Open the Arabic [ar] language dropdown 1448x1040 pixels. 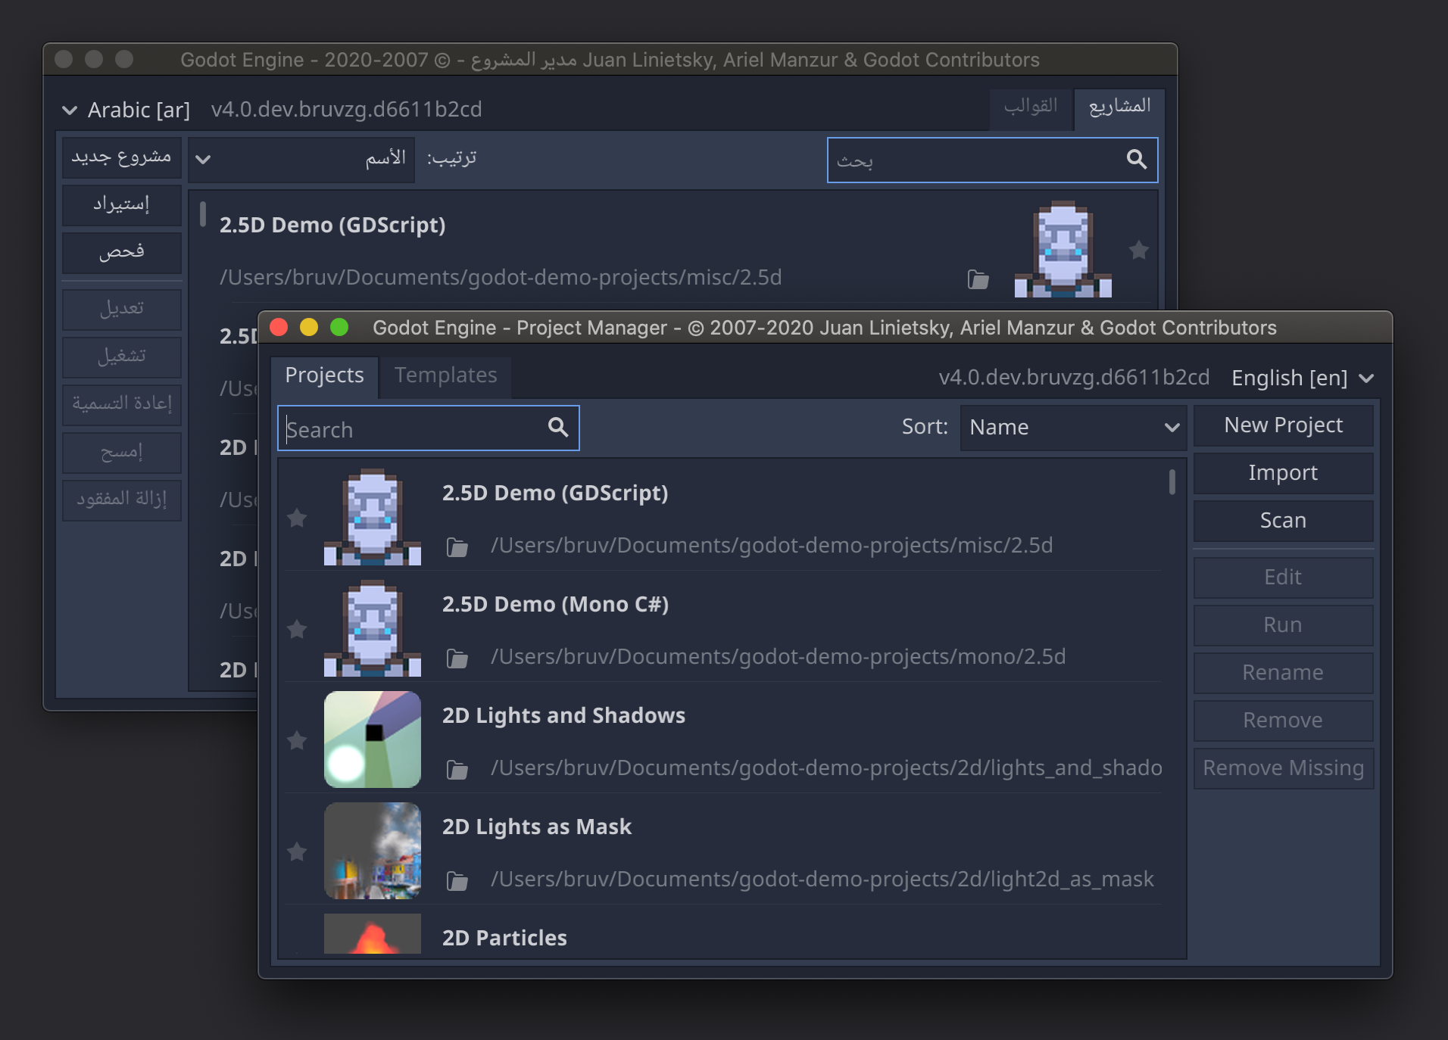coord(126,110)
